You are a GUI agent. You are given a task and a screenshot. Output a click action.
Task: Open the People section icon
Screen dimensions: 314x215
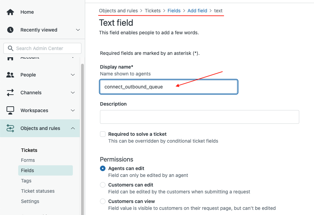[x=10, y=74]
